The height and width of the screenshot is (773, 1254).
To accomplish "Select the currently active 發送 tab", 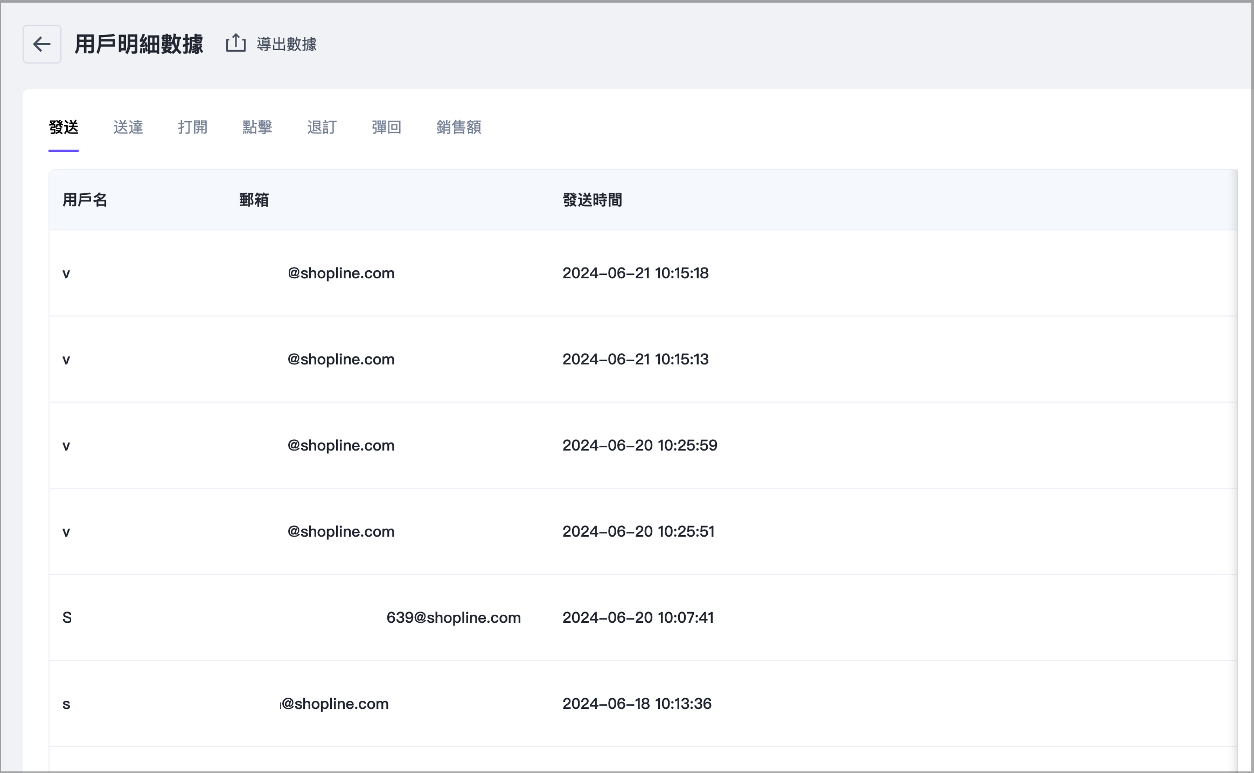I will [64, 128].
